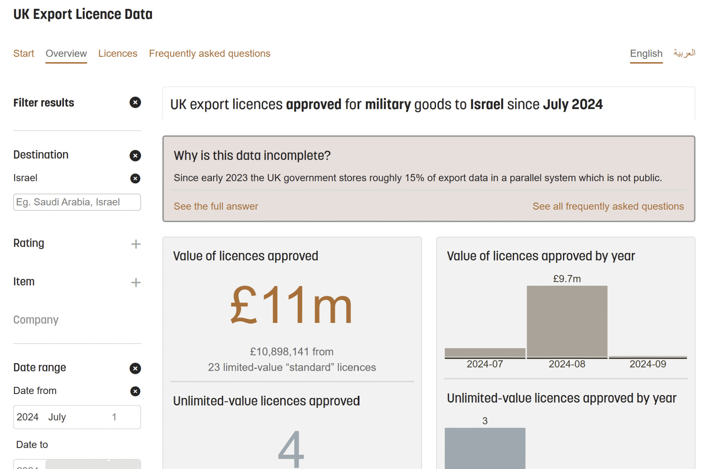Click the Date to label

point(32,445)
